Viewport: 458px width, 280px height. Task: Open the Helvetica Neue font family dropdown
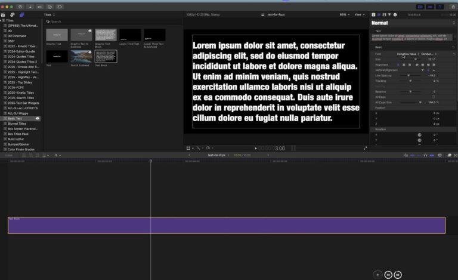point(408,54)
